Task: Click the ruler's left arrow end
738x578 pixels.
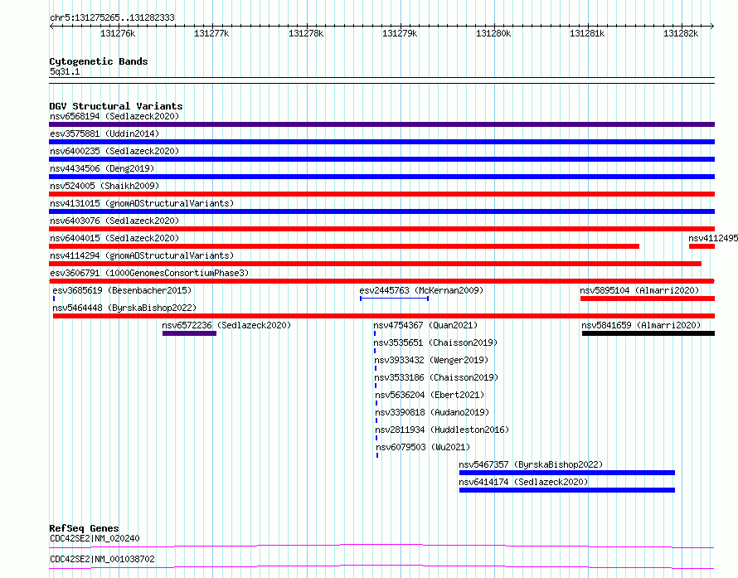Action: (51, 26)
